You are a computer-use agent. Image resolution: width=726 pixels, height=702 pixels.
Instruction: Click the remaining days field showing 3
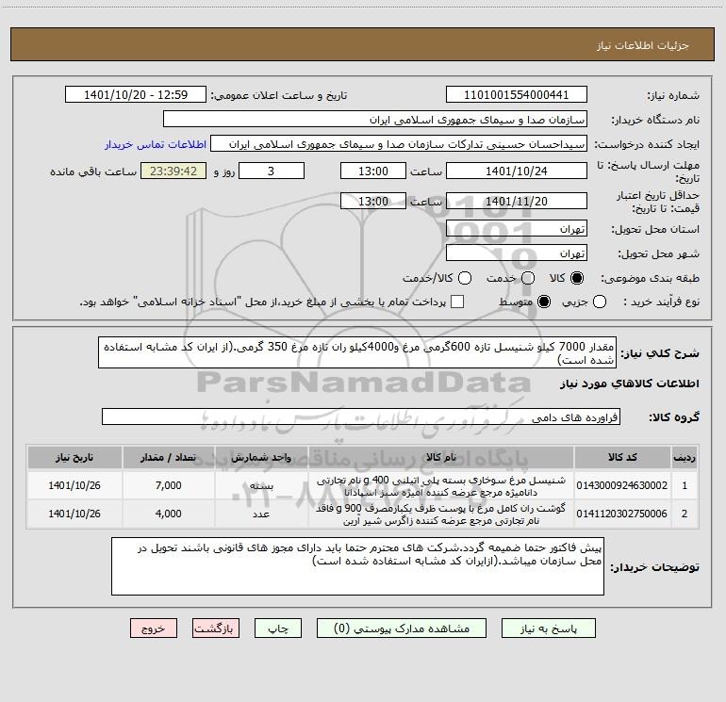pyautogui.click(x=272, y=171)
